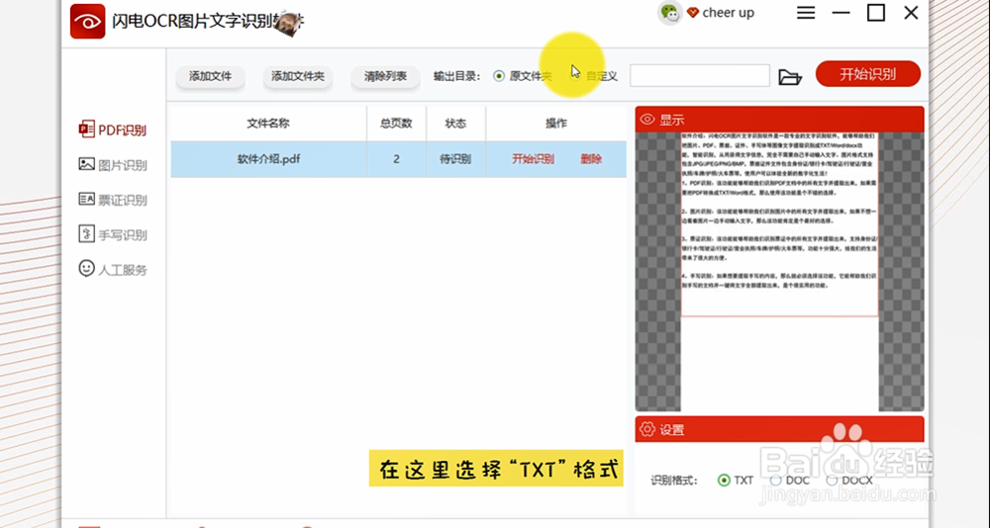Image resolution: width=990 pixels, height=528 pixels.
Task: Click the cheer up username
Action: [x=728, y=13]
